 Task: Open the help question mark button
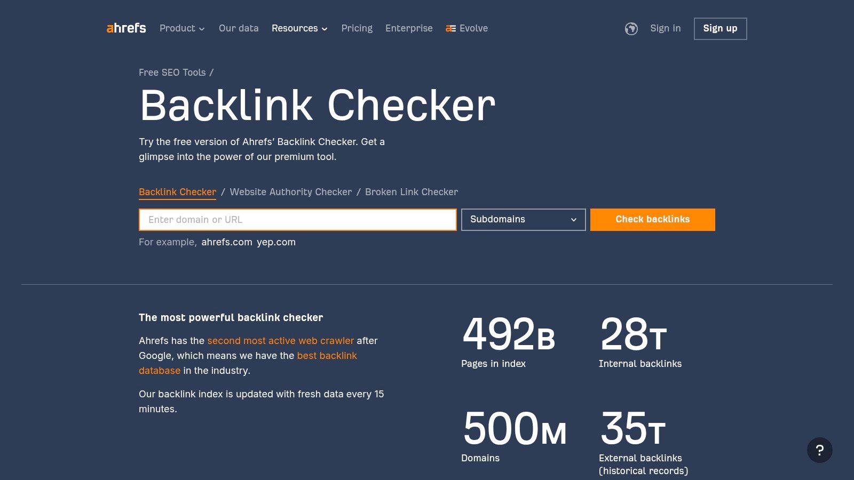click(x=820, y=450)
